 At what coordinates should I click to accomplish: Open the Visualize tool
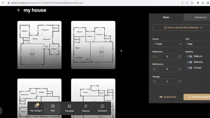pyautogui.click(x=69, y=108)
